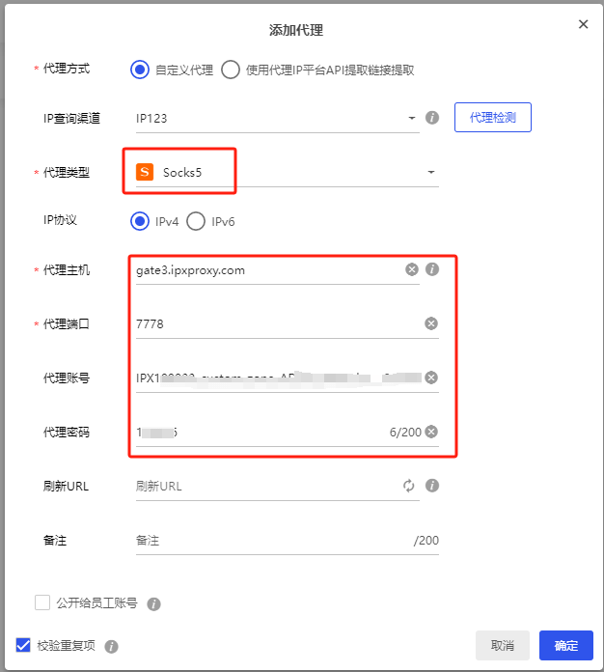Click info icon beside 刷新URL field
Screen dimensions: 604x672
coord(432,486)
